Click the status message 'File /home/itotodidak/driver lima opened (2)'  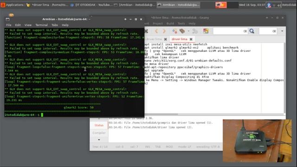click(x=151, y=127)
